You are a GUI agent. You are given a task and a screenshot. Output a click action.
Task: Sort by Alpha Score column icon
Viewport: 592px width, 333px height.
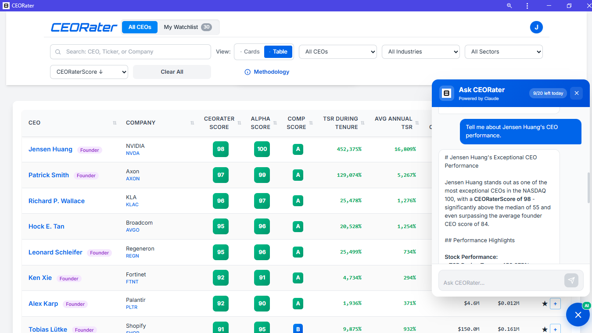coord(275,123)
